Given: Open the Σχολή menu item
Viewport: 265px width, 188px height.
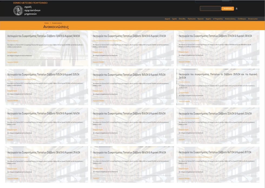Looking at the screenshot, I should coord(174,19).
